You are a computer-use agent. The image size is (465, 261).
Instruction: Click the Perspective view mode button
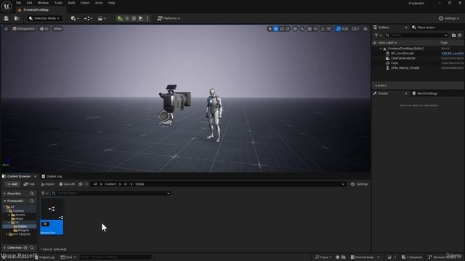[x=24, y=29]
